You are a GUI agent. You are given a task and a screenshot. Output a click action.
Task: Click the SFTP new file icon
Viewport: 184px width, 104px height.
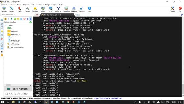(21, 19)
